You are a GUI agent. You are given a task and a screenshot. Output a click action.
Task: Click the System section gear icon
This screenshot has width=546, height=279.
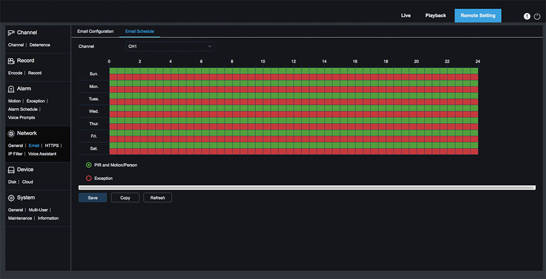(11, 198)
